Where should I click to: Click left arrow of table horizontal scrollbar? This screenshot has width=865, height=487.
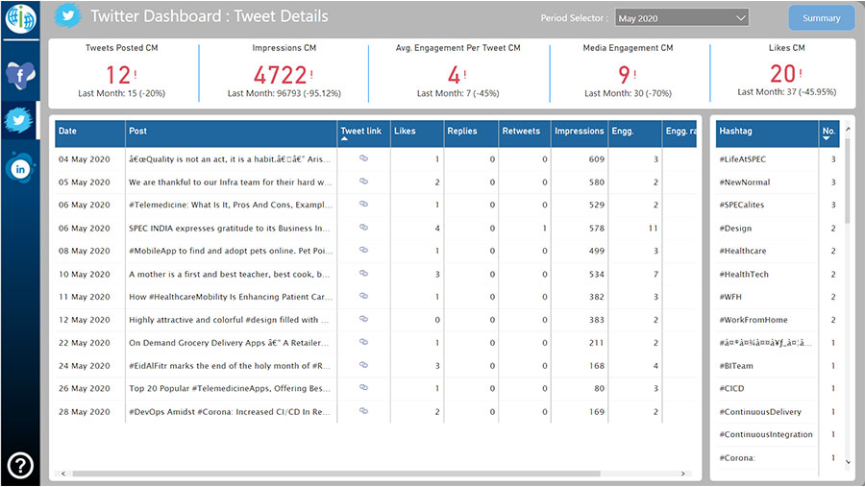pyautogui.click(x=63, y=474)
